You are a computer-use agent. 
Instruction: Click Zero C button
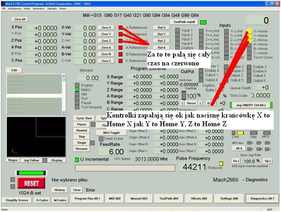click(106, 61)
